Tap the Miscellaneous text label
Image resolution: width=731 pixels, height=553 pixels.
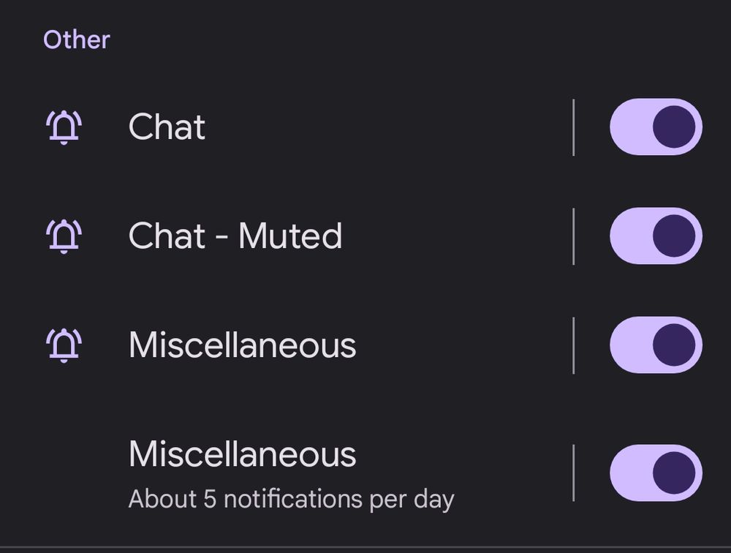[241, 345]
